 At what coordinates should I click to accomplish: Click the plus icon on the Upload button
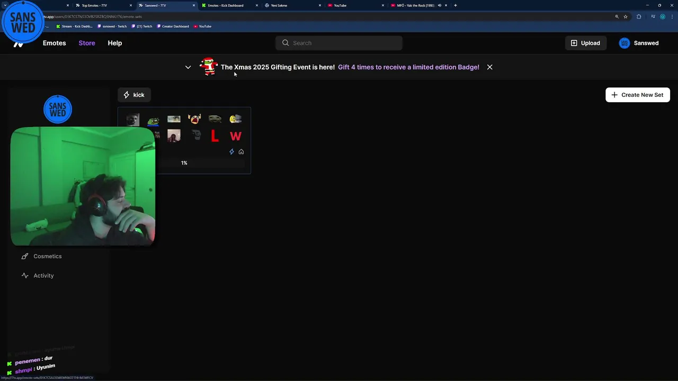(x=574, y=43)
